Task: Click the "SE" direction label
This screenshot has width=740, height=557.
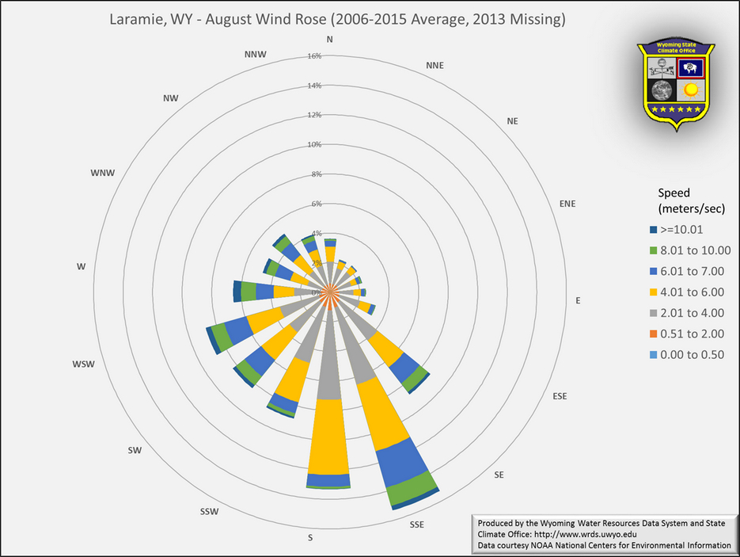Action: pos(499,475)
